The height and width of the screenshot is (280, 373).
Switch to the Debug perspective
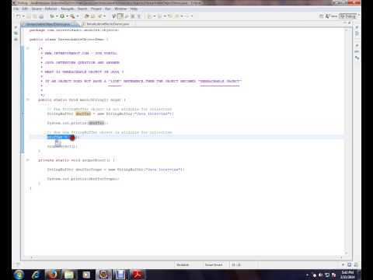point(348,16)
